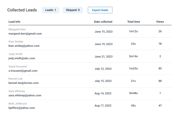Click email s.hosseini@gmail.com

23,71
